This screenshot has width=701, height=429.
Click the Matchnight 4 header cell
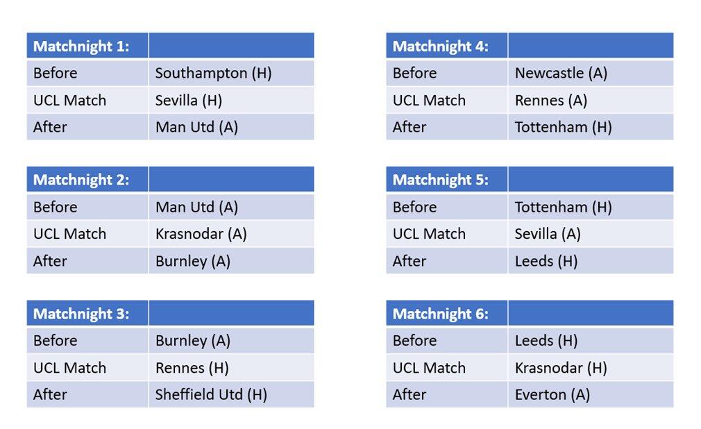441,47
